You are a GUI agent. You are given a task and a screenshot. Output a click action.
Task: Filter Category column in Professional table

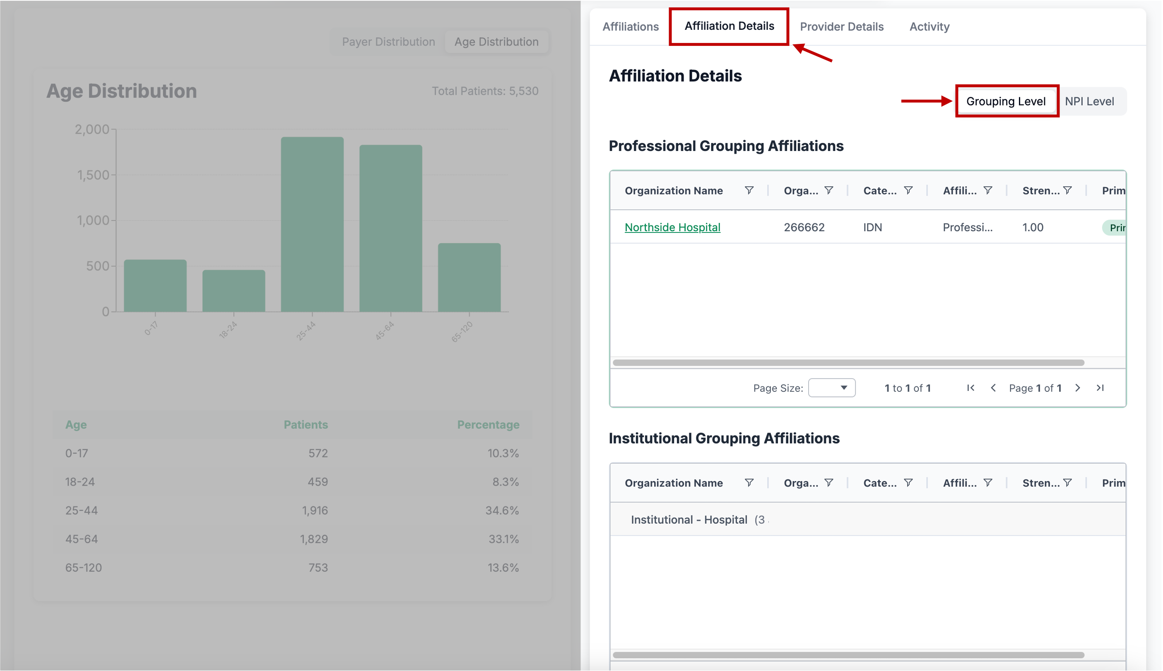[908, 190]
